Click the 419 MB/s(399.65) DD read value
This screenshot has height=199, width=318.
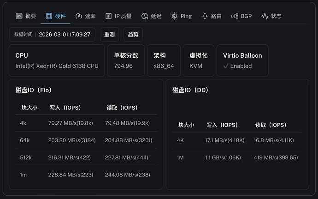[x=276, y=157]
